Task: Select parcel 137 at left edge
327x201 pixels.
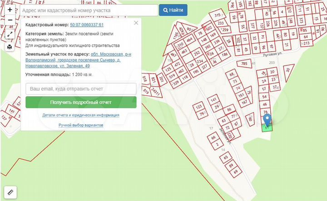Action: pyautogui.click(x=4, y=118)
